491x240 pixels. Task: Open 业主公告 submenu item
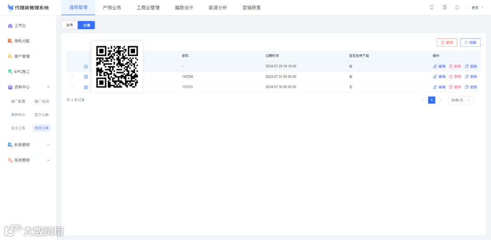[x=18, y=128]
